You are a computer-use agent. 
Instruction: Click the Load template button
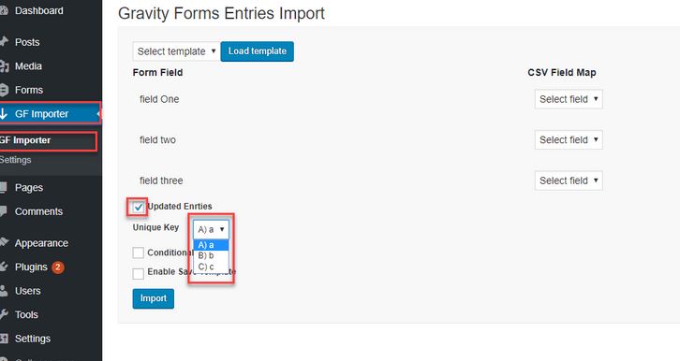coord(258,51)
